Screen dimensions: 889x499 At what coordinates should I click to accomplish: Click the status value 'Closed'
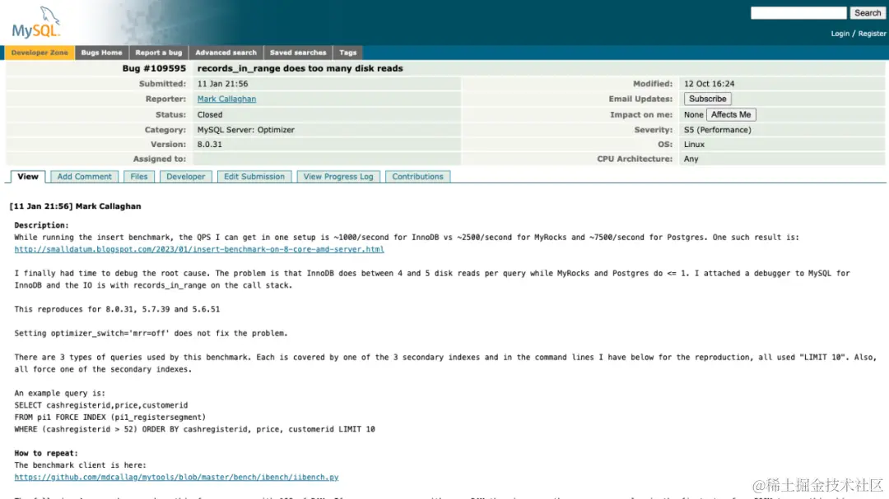coord(210,114)
